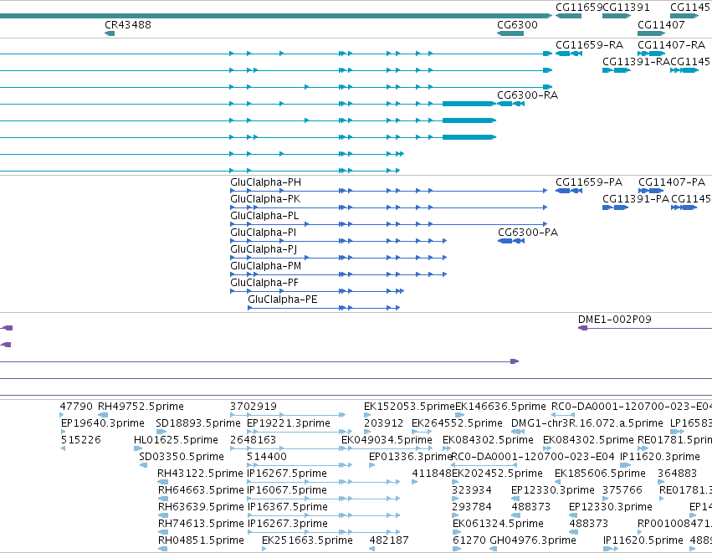Select the IP16267.5prime EST label
Image resolution: width=712 pixels, height=553 pixels.
click(287, 474)
